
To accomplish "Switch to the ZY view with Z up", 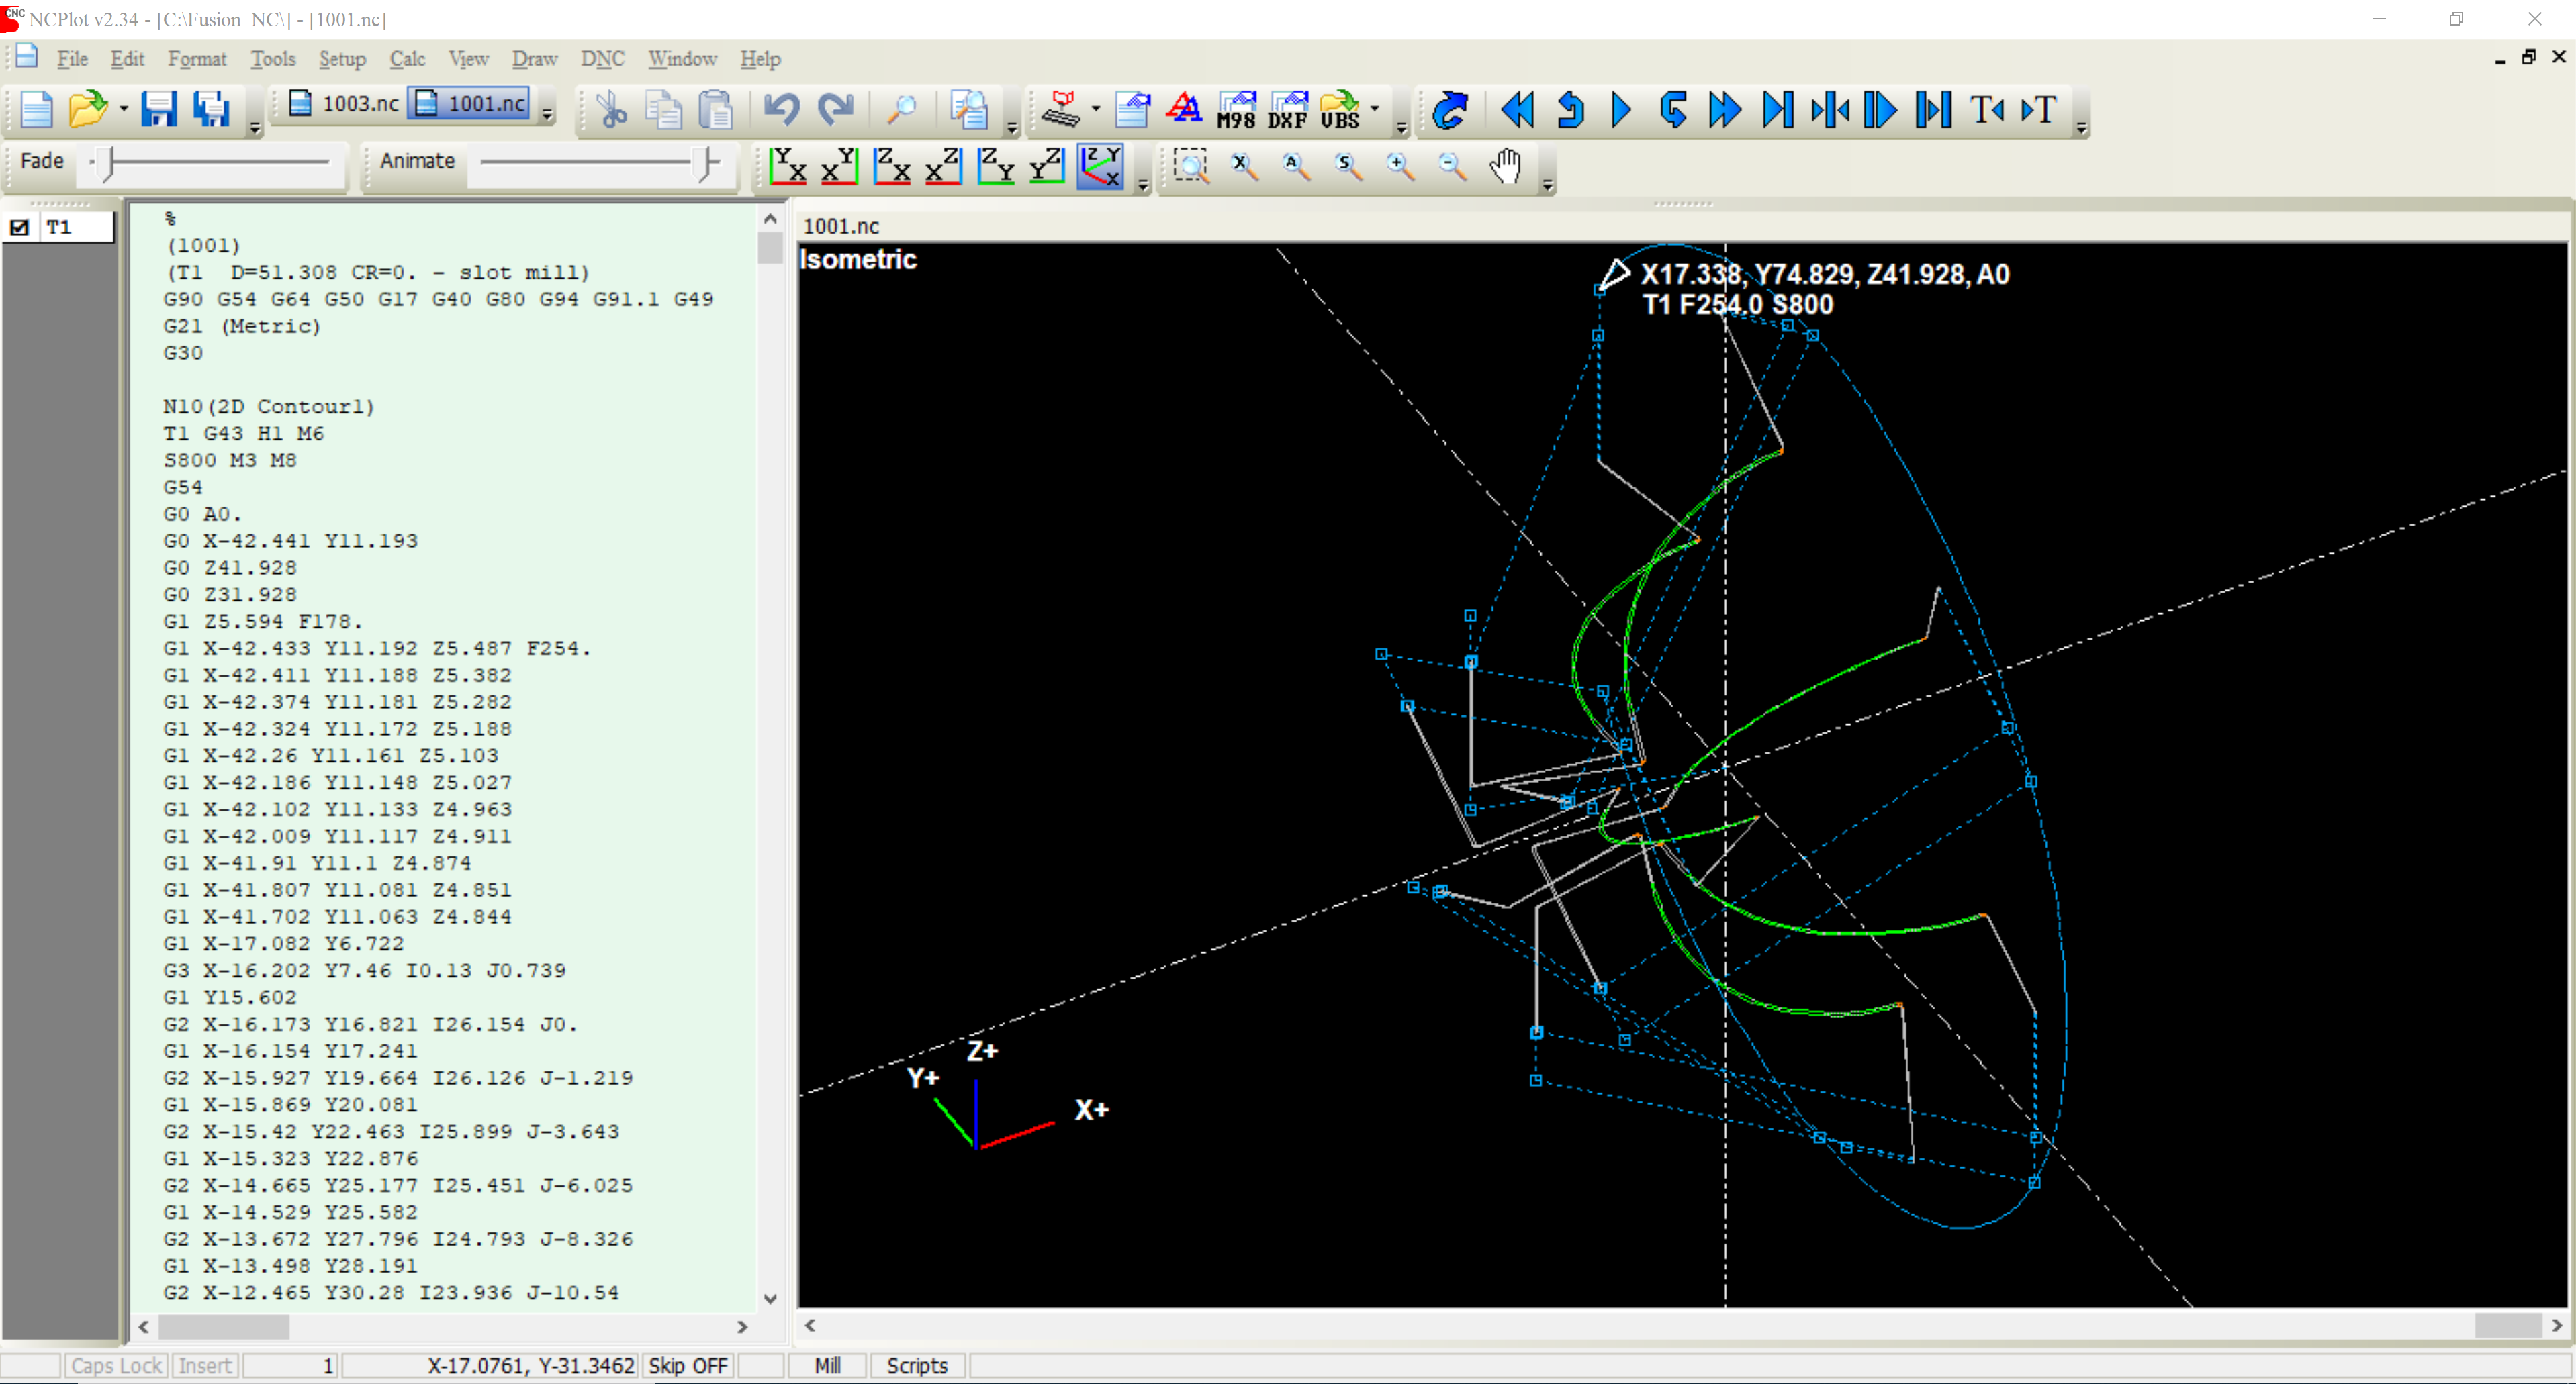I will 996,166.
